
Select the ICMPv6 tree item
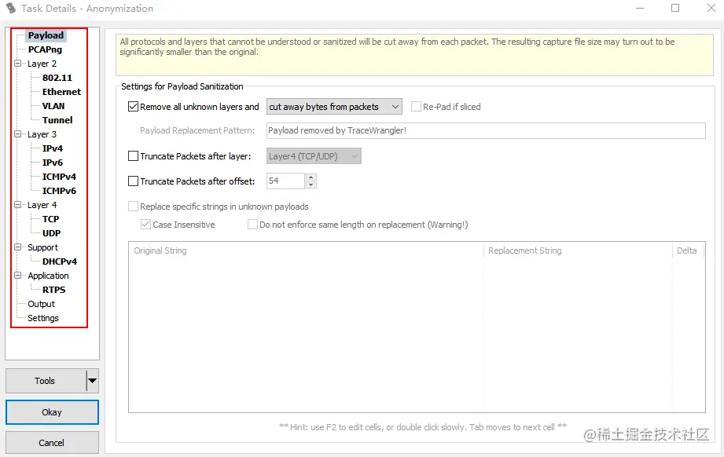click(x=59, y=191)
